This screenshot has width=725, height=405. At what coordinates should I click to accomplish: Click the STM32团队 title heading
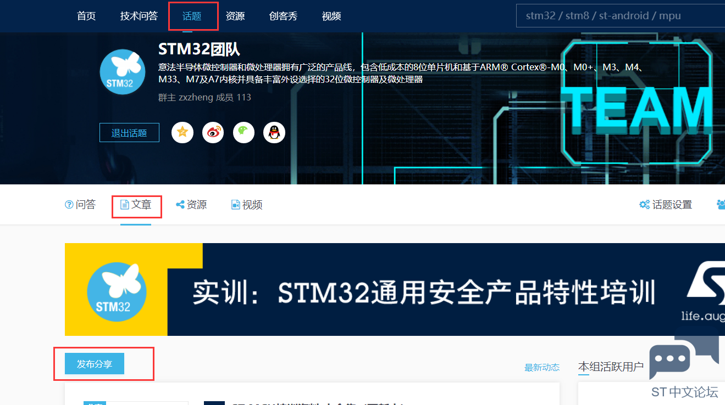tap(199, 49)
